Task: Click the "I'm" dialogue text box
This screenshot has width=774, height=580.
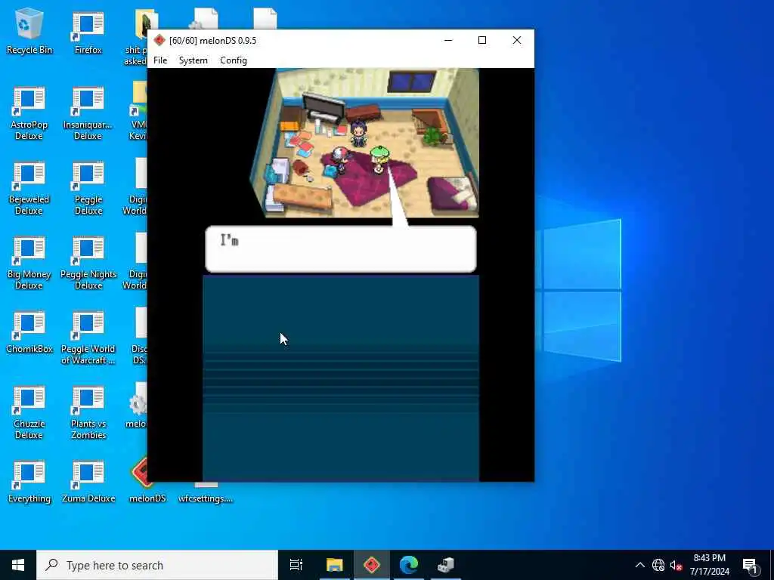Action: (341, 249)
